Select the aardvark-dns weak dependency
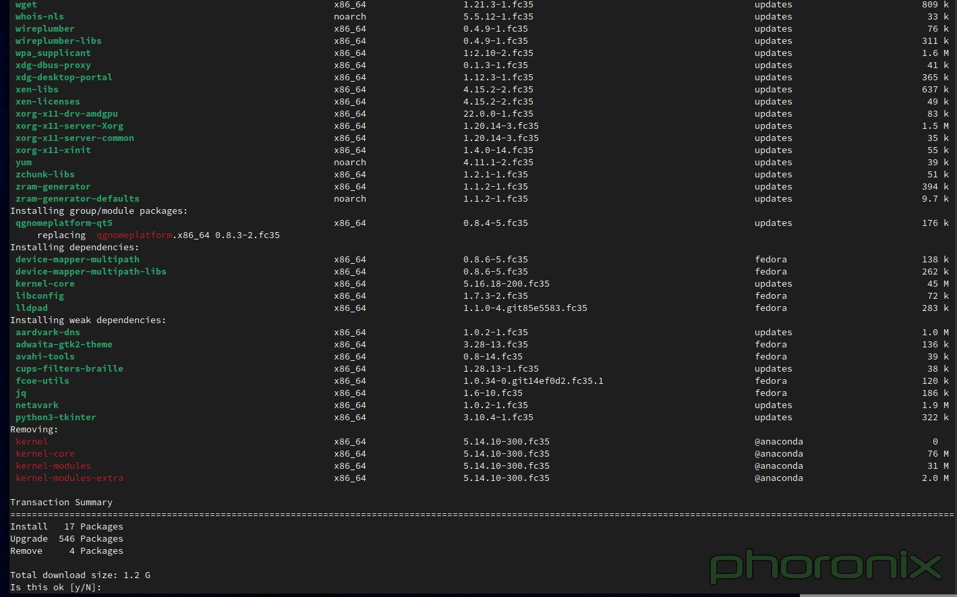The width and height of the screenshot is (957, 597). tap(47, 332)
